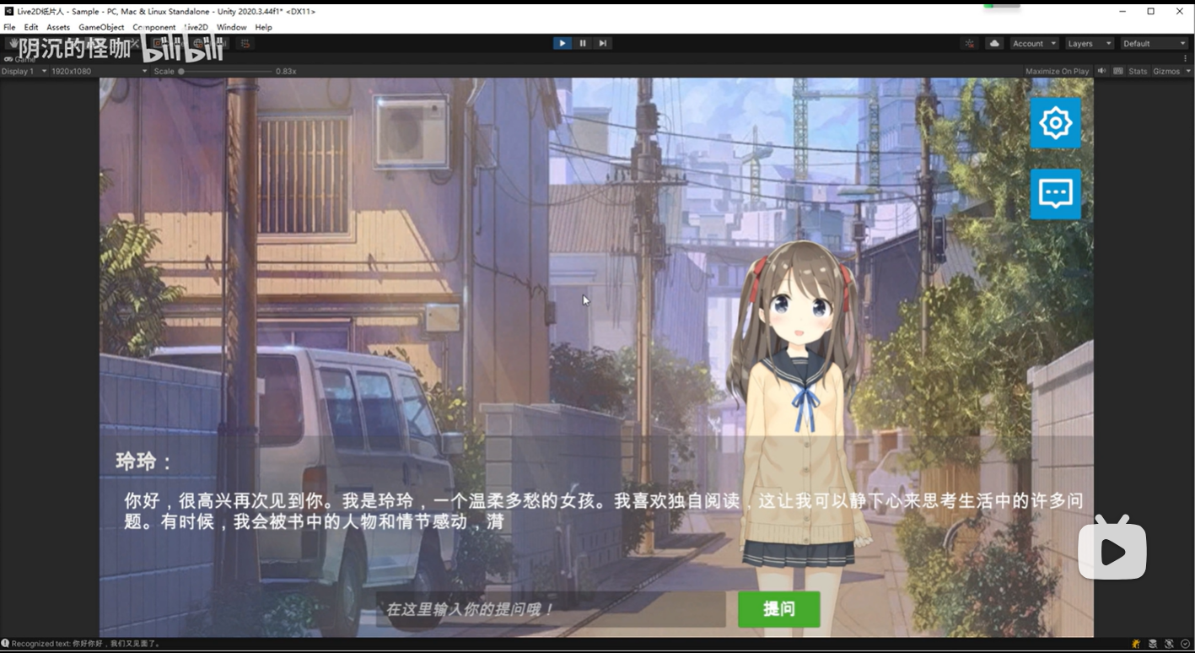Adjust the Game view Scale slider
Image resolution: width=1195 pixels, height=653 pixels.
(225, 71)
